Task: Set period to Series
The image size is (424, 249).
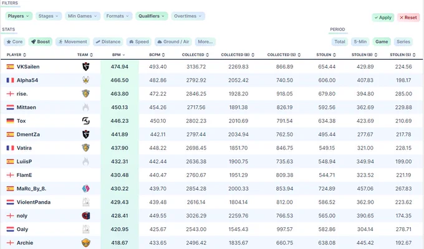Action: click(x=403, y=42)
